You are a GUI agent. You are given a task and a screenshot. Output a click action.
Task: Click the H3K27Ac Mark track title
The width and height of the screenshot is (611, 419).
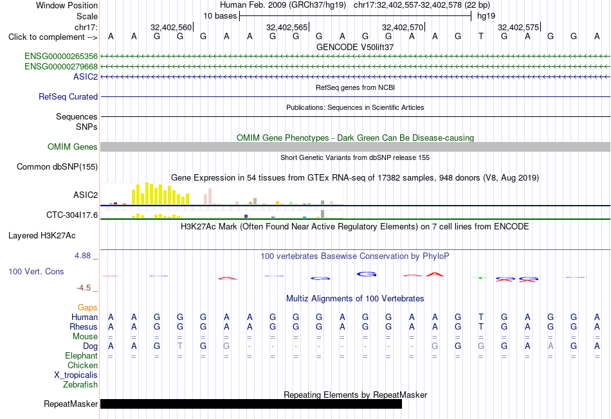pyautogui.click(x=355, y=227)
